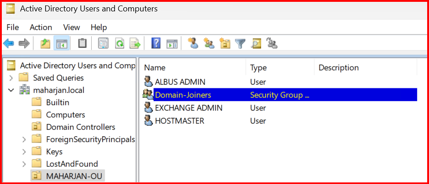Open Help with the question mark icon
The height and width of the screenshot is (184, 429).
point(156,43)
